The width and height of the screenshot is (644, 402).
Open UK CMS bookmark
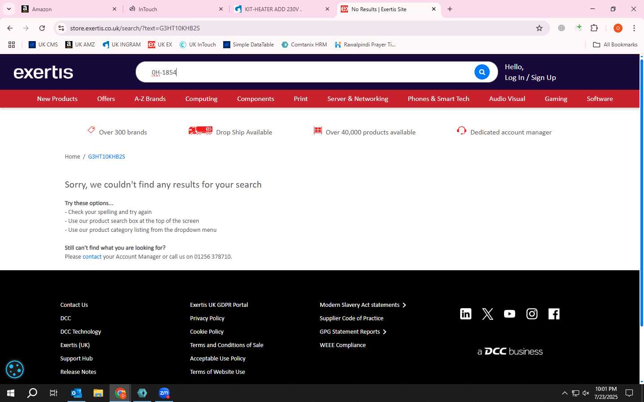click(43, 45)
